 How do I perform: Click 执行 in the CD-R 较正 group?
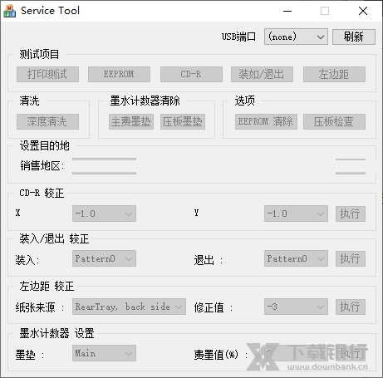(351, 214)
